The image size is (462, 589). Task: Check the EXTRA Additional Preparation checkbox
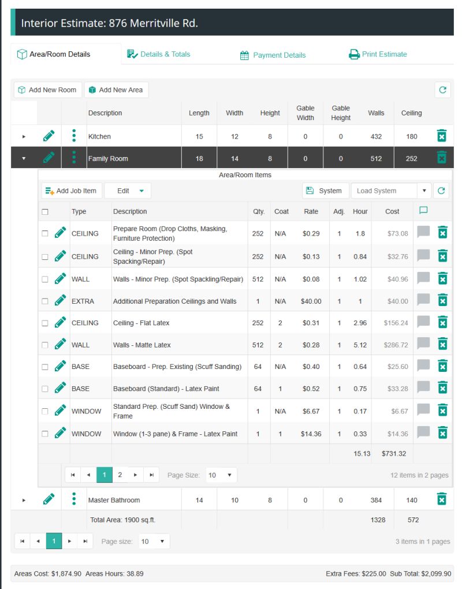(45, 301)
